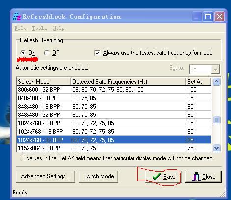
Task: Close the window with the title bar X
Action: click(220, 16)
